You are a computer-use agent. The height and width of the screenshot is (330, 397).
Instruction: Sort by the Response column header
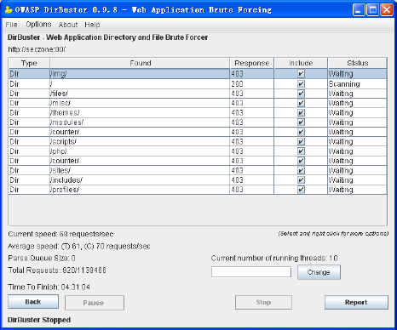(x=252, y=63)
